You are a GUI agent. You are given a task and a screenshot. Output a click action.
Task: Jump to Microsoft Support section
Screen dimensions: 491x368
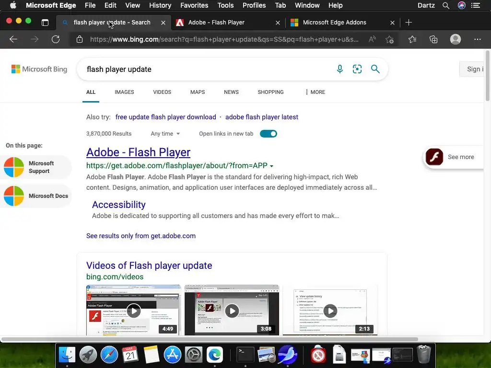click(36, 167)
